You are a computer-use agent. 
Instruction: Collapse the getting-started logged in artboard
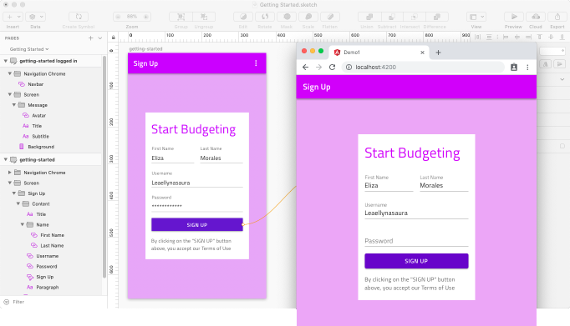tap(6, 61)
